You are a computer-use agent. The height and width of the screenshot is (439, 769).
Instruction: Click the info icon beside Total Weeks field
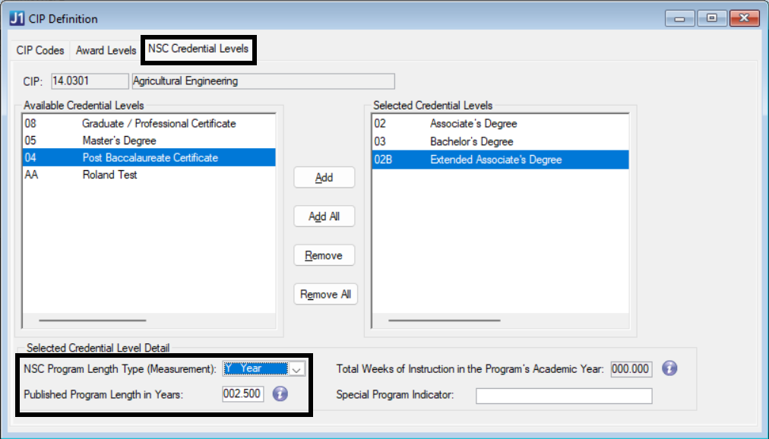[669, 368]
